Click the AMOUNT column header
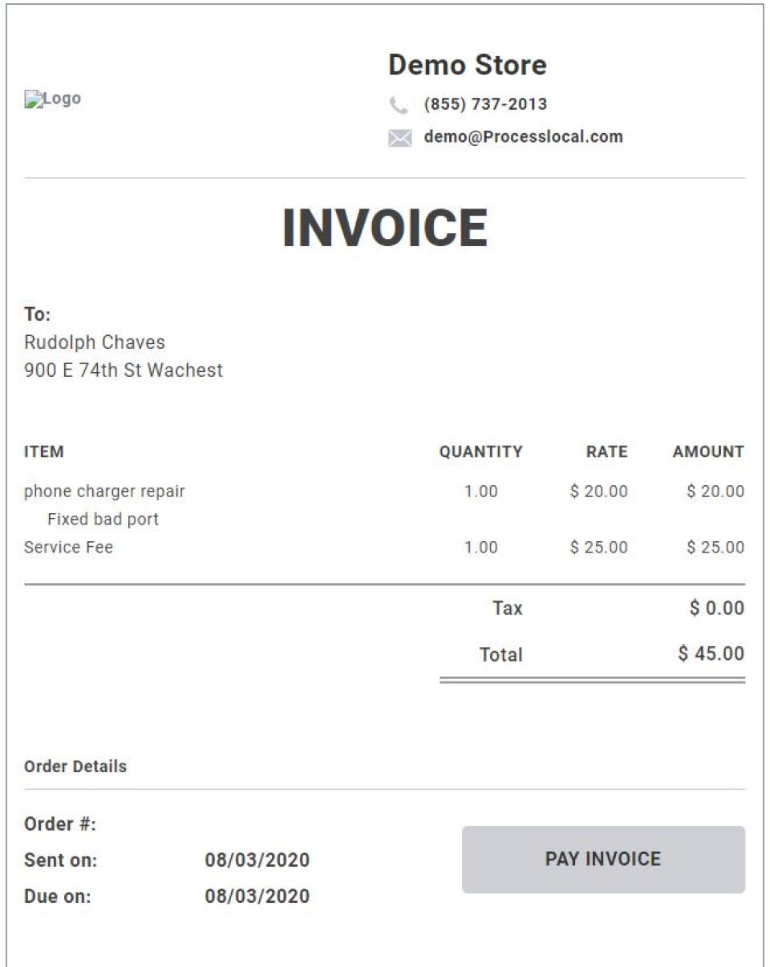 tap(708, 451)
